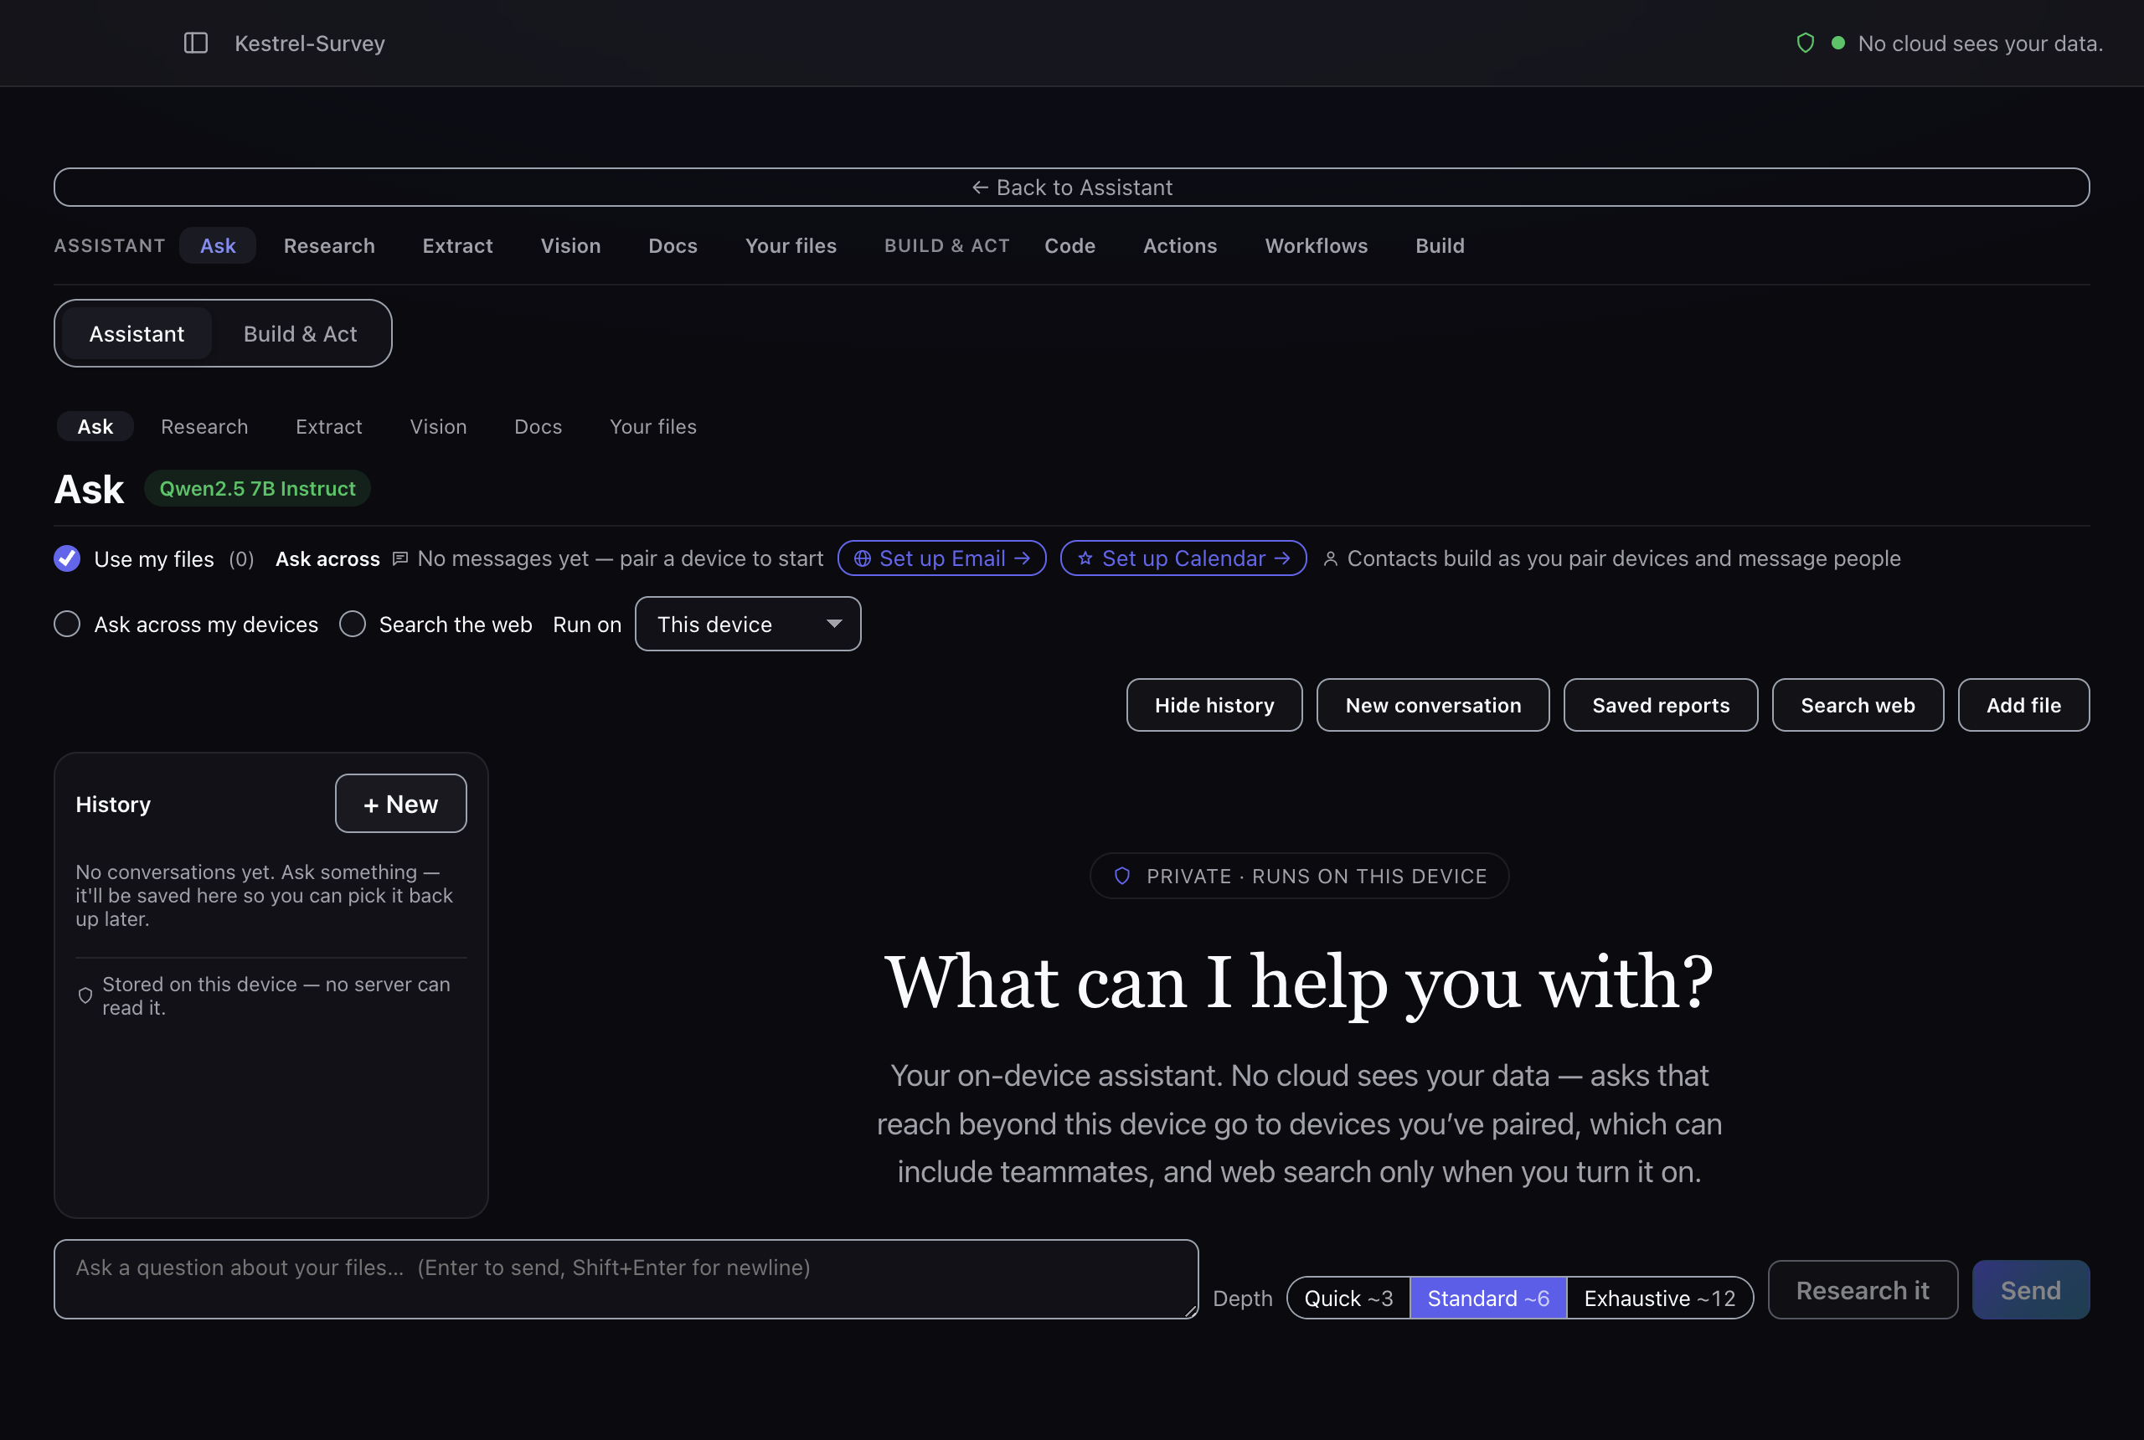2144x1440 pixels.
Task: Click the message icon beside No messages yet
Action: tap(399, 558)
